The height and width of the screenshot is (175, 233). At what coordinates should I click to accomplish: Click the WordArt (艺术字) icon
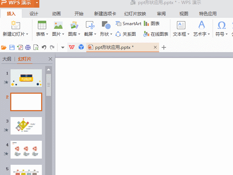coord(201,25)
